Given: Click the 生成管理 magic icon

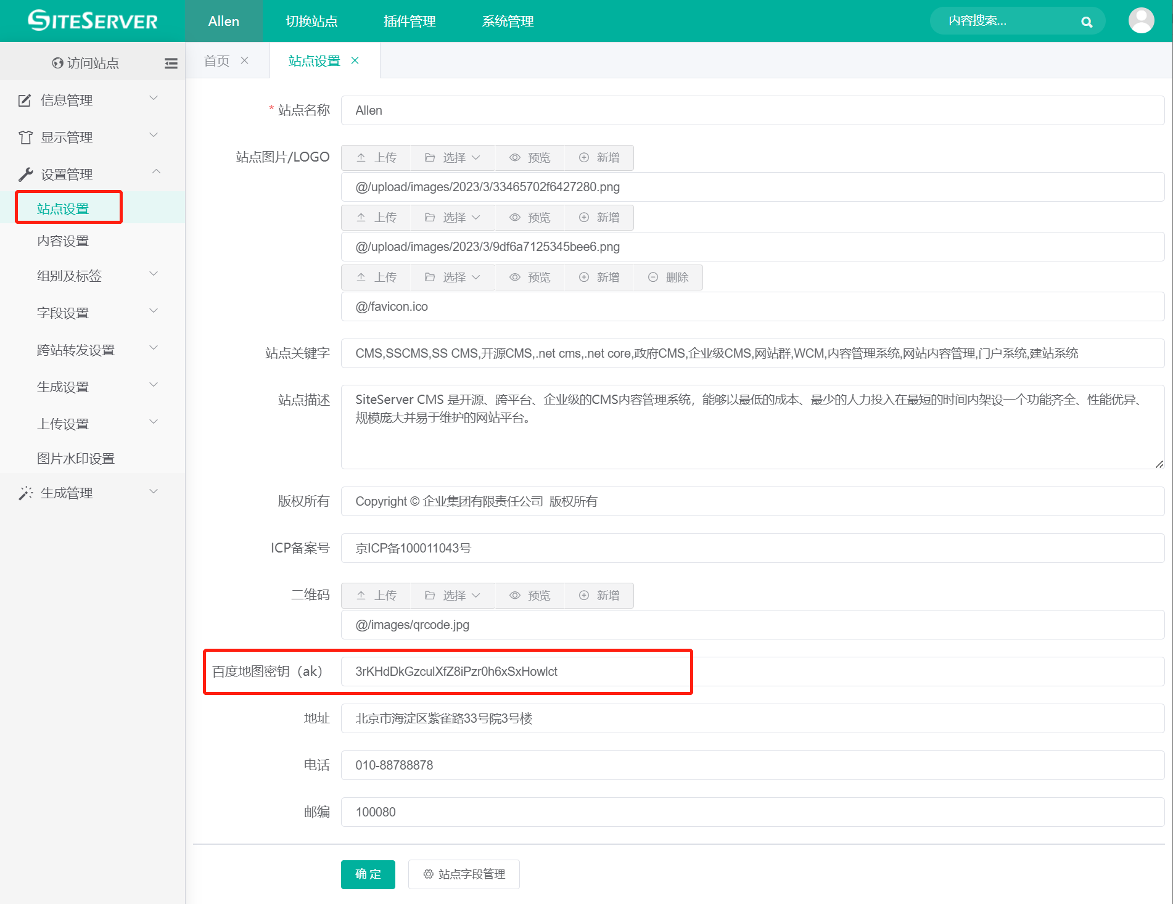Looking at the screenshot, I should click(25, 492).
